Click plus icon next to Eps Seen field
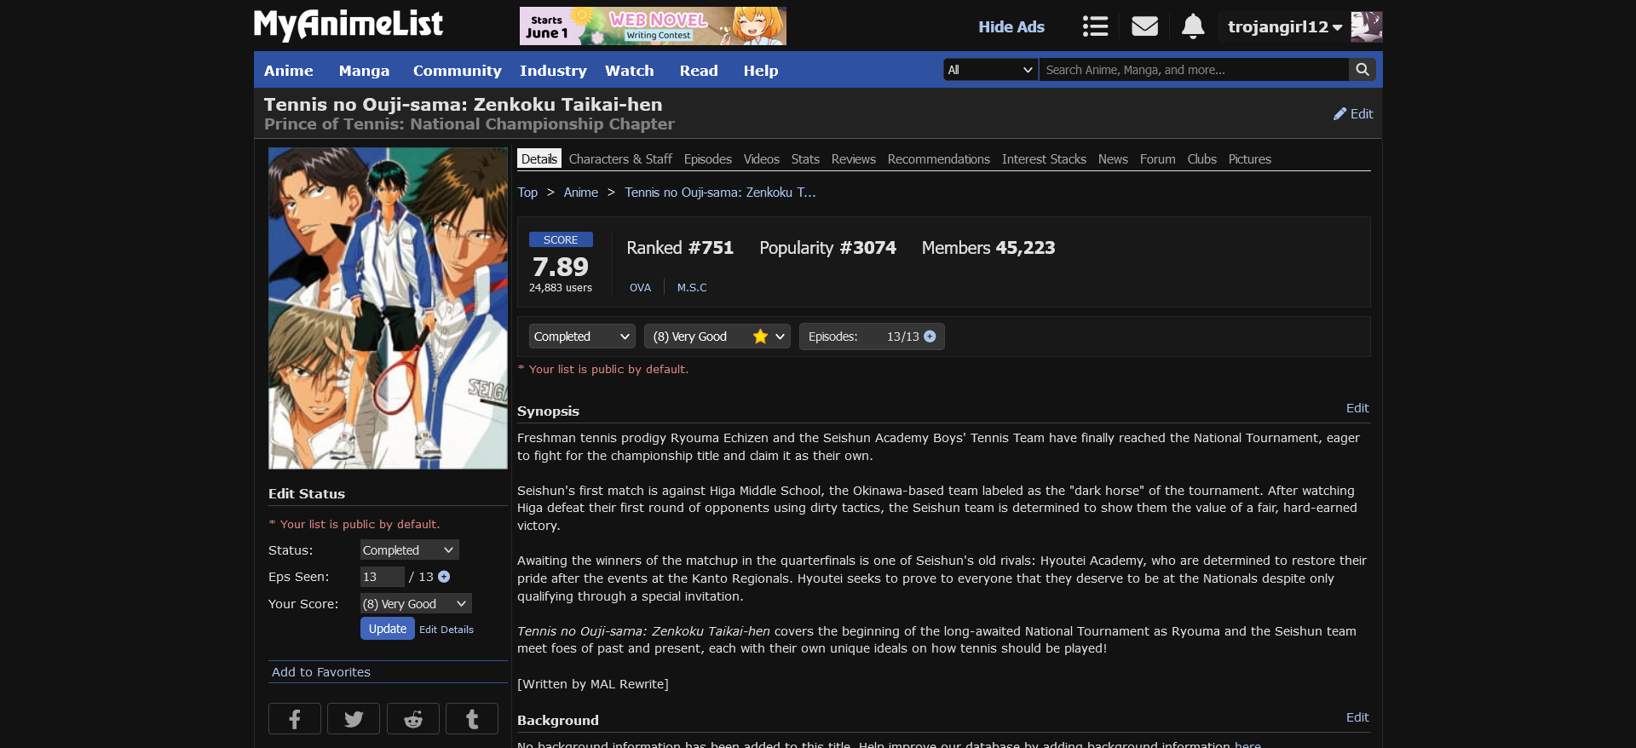1636x748 pixels. coord(444,577)
